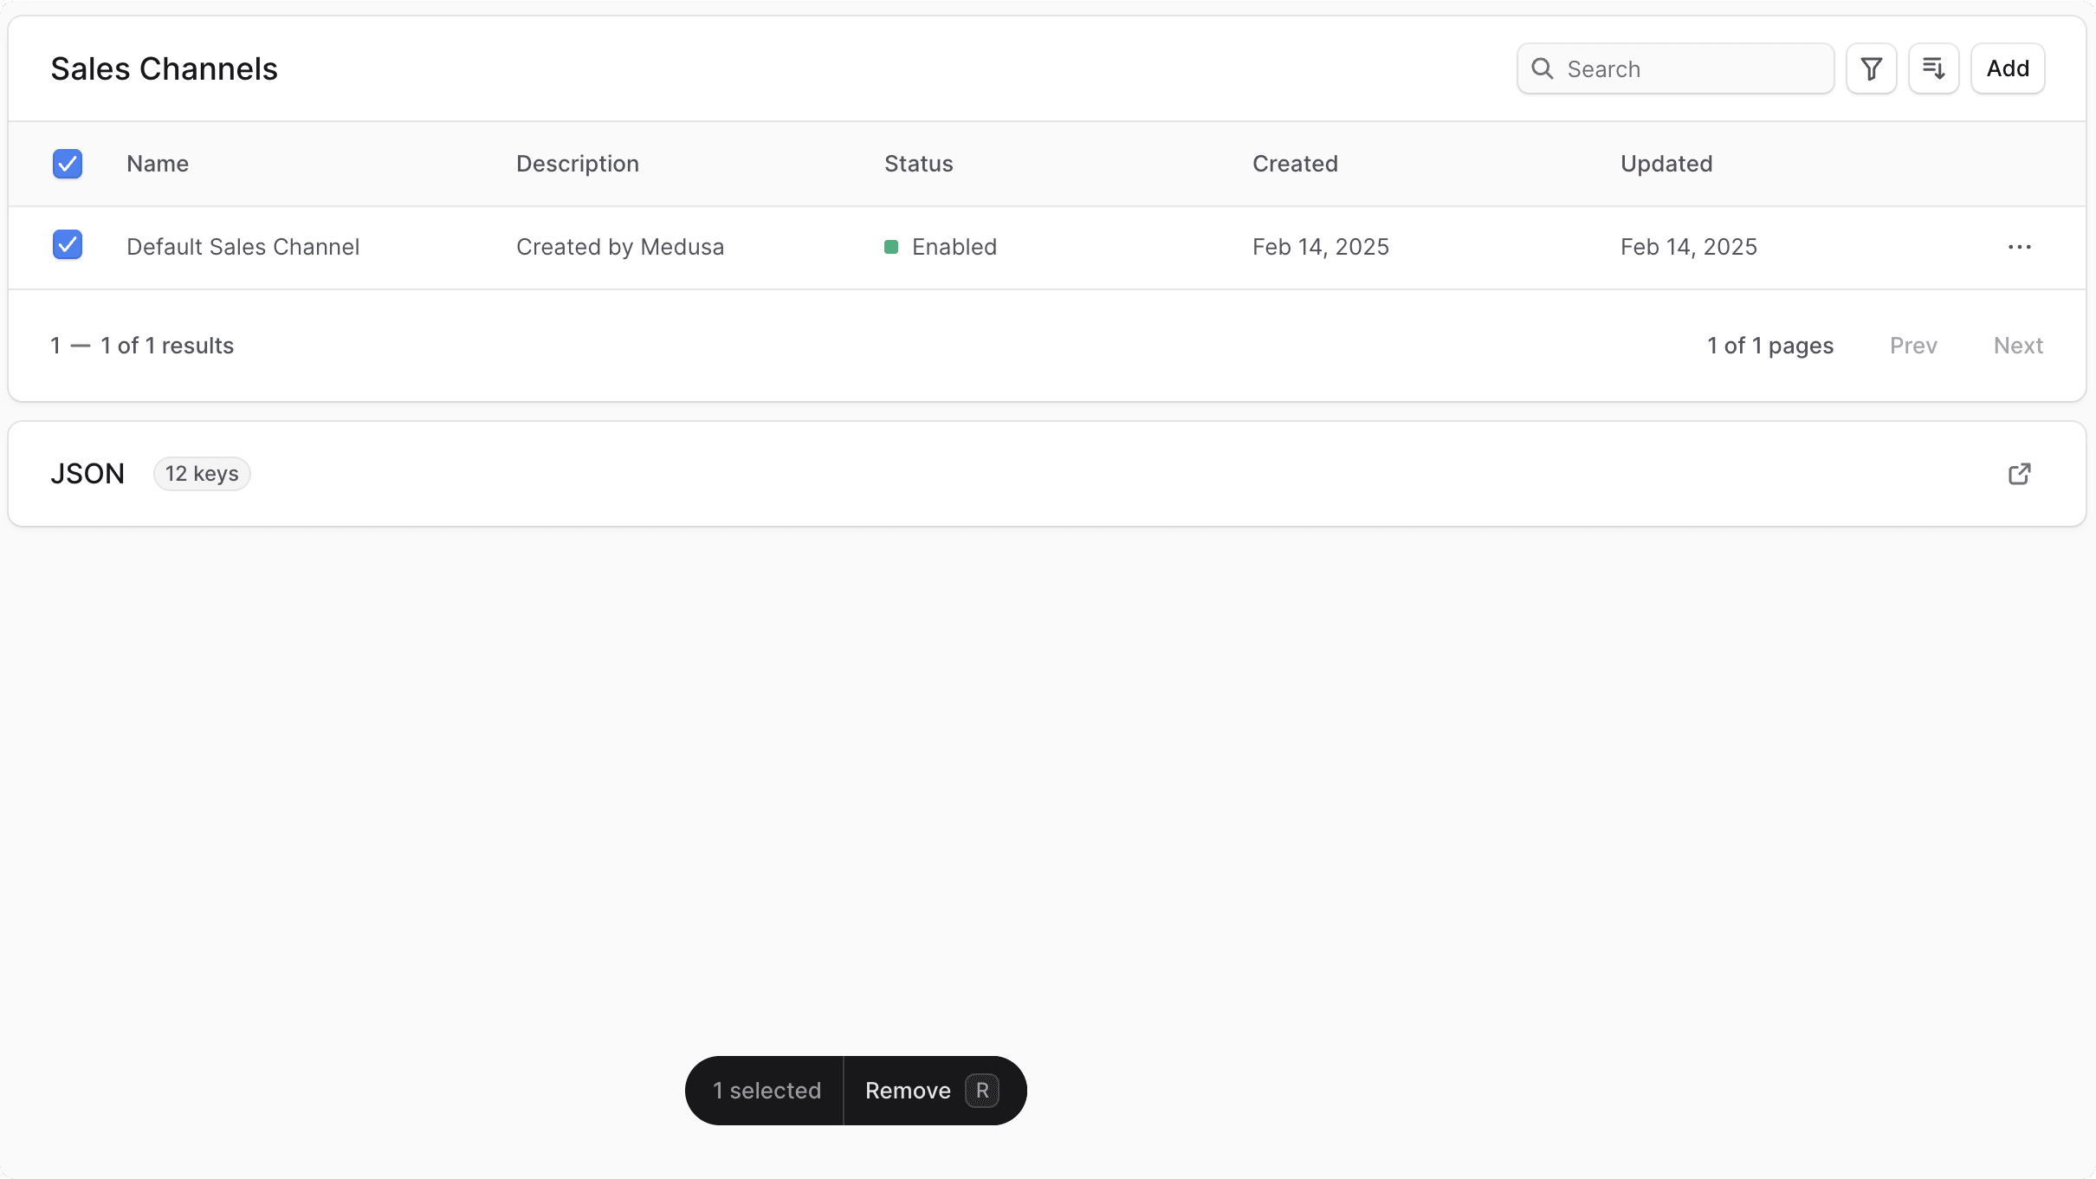Open the sort order icon next to filter
The image size is (2096, 1179).
pos(1933,68)
